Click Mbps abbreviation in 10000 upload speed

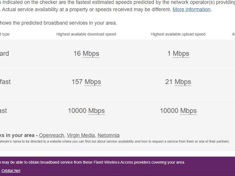188,110
